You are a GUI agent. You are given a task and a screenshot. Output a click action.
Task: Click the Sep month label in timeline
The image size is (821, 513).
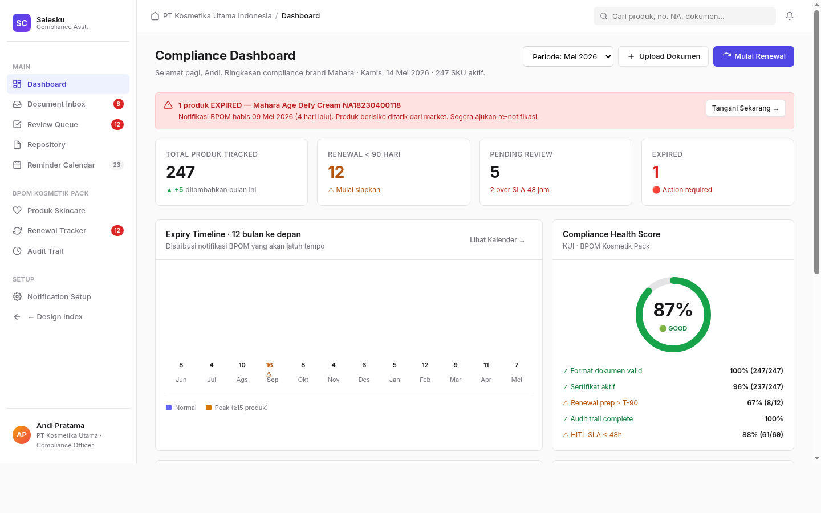point(273,380)
